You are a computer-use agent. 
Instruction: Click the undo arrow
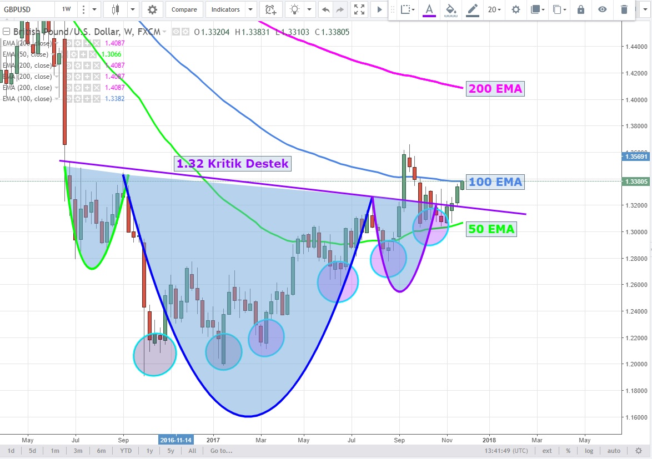click(325, 9)
